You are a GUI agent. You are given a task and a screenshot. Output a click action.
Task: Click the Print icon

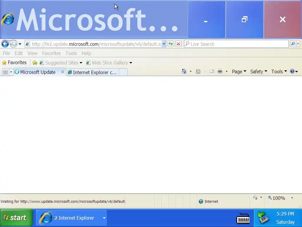(x=220, y=72)
